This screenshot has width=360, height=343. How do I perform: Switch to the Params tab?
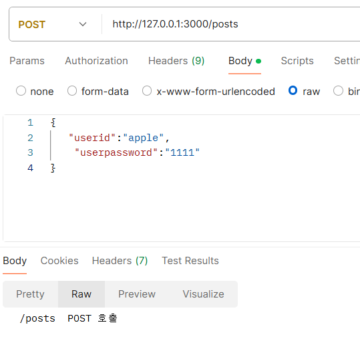click(x=27, y=61)
